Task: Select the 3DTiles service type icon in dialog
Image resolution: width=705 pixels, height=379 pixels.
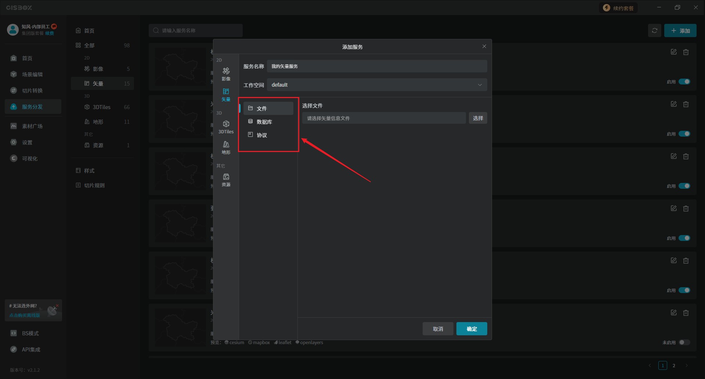Action: (x=226, y=127)
